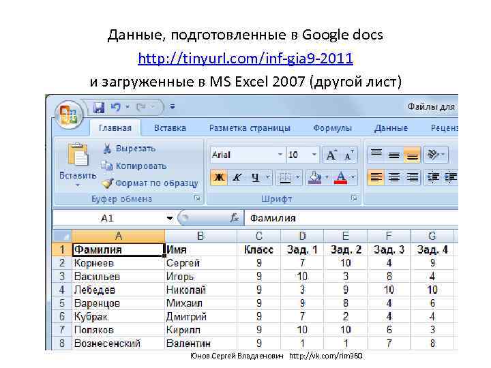
Task: Open the Name Box dropdown arrow
Action: click(169, 218)
